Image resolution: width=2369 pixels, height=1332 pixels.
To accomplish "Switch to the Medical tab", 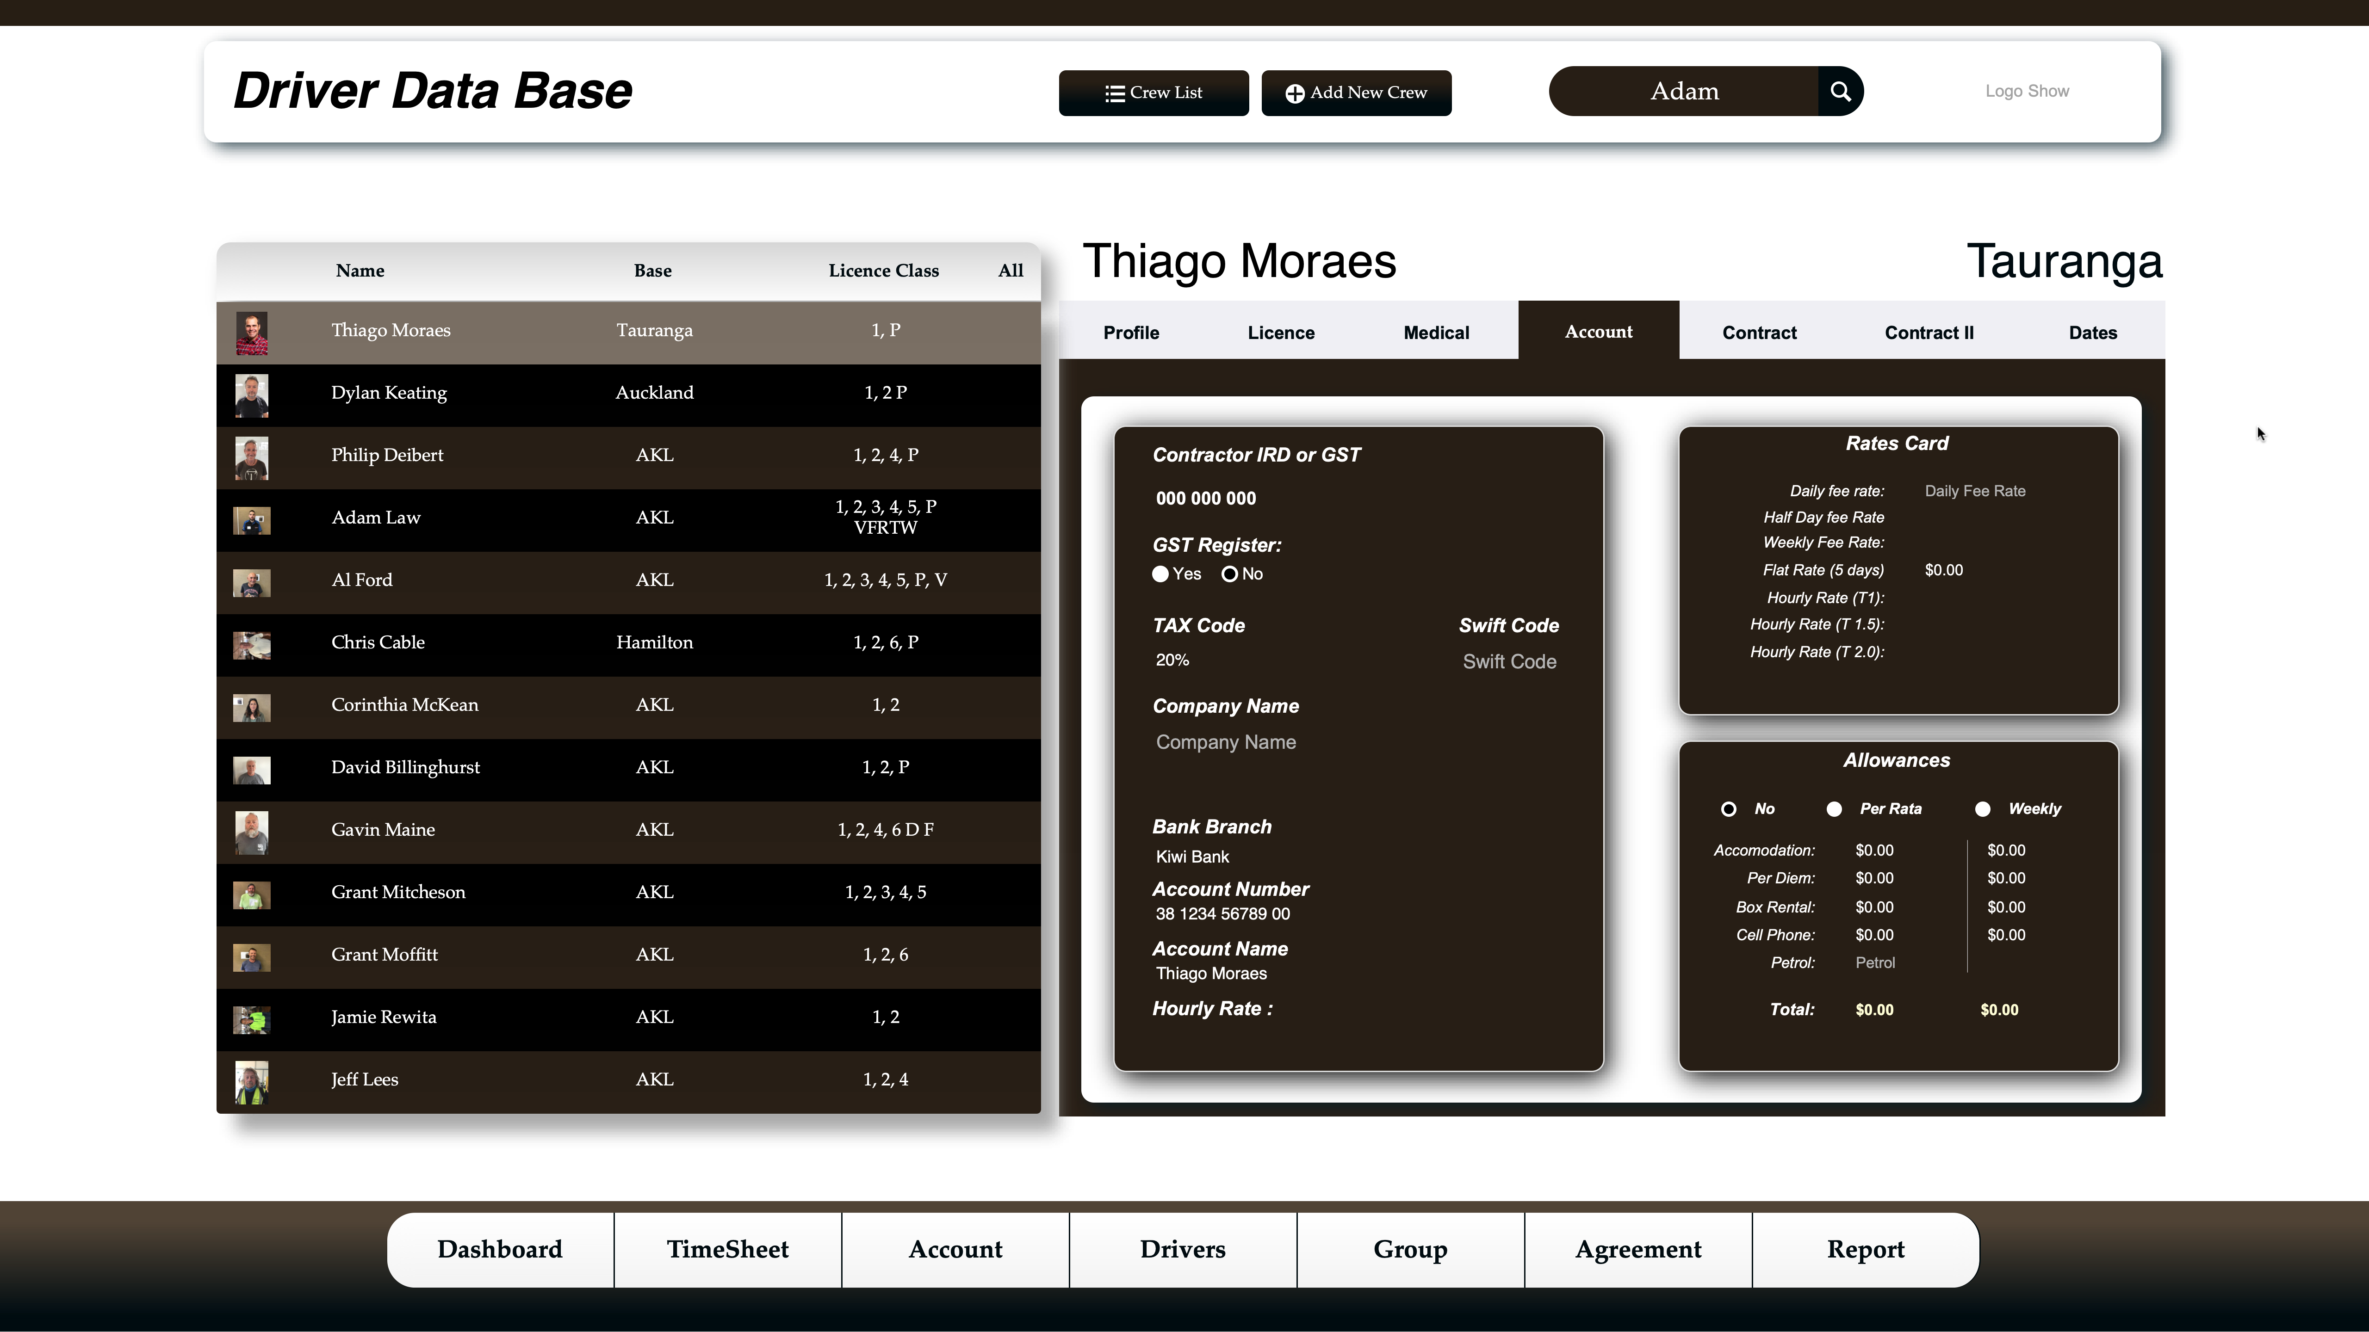I will point(1437,332).
